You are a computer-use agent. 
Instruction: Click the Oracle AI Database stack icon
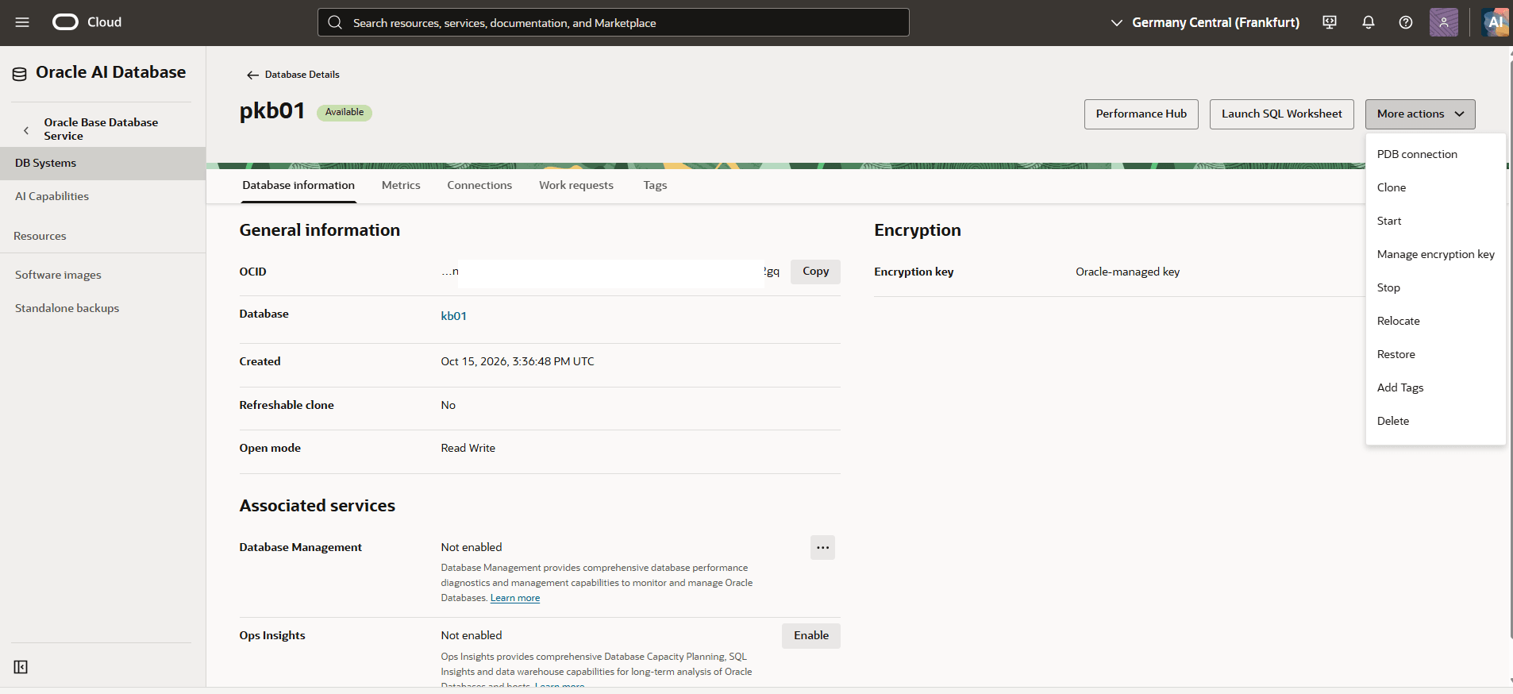click(20, 74)
